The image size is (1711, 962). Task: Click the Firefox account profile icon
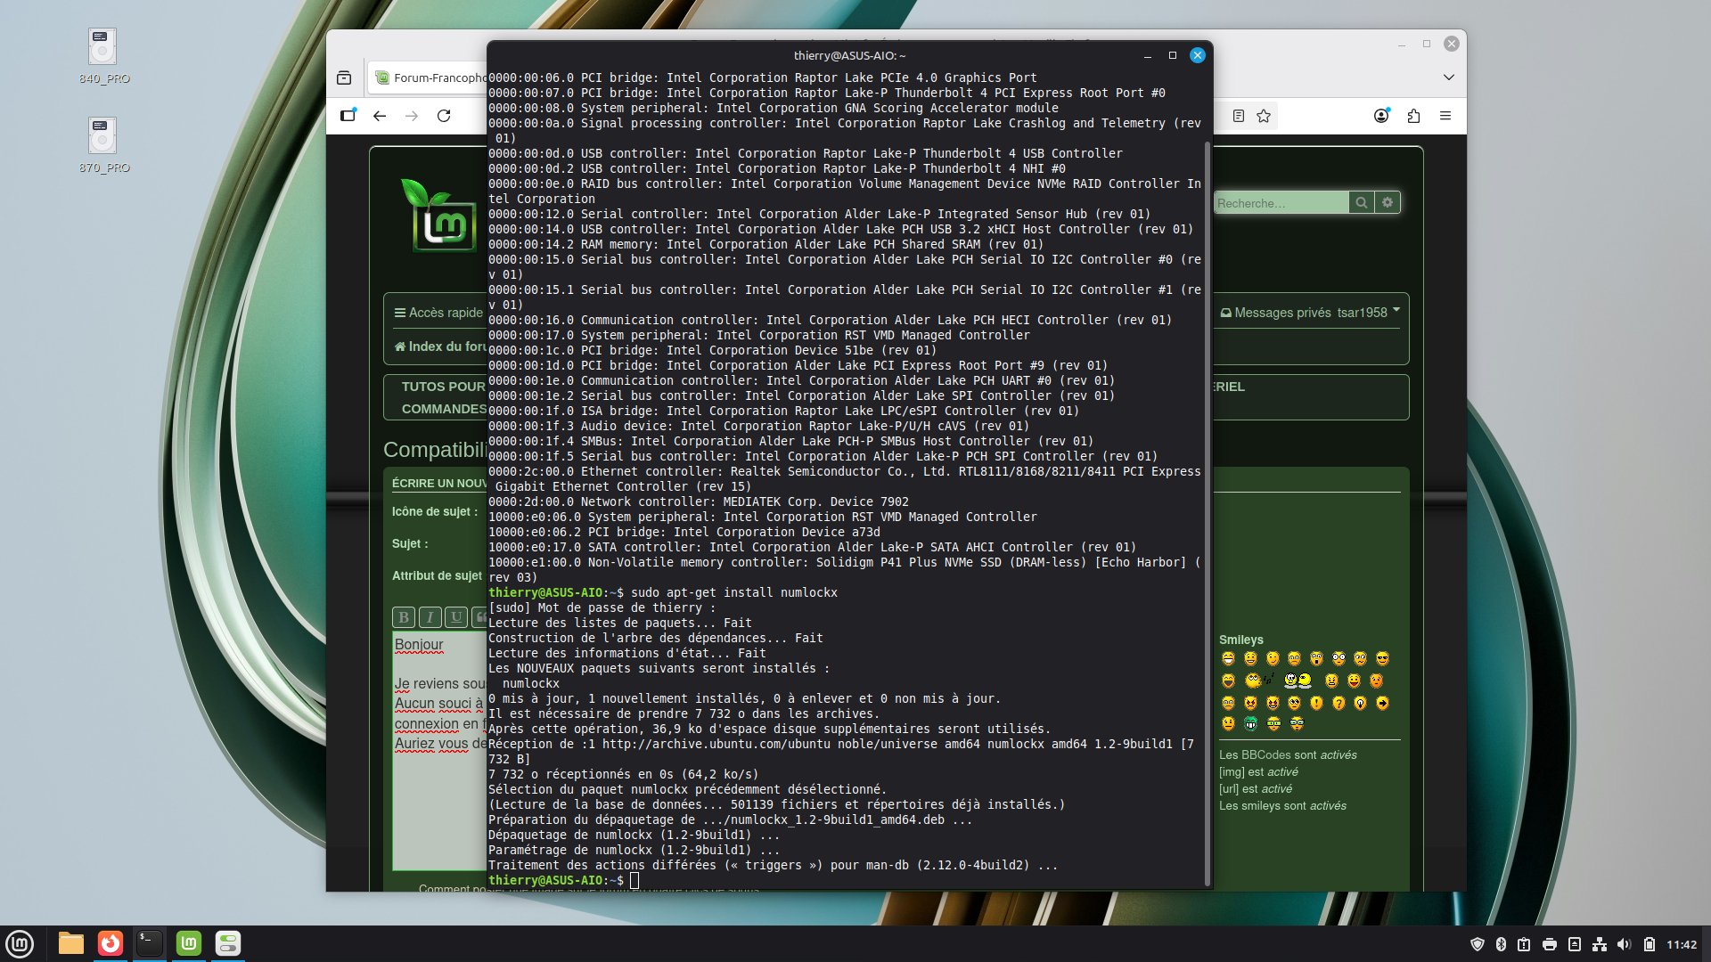[1381, 116]
